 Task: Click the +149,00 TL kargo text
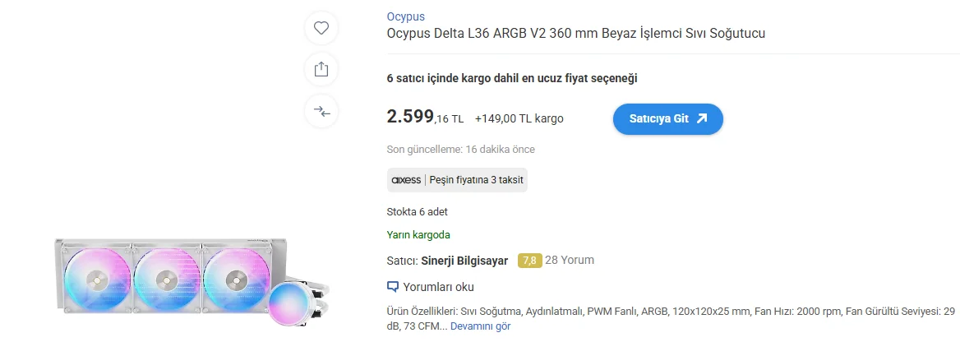(x=519, y=119)
